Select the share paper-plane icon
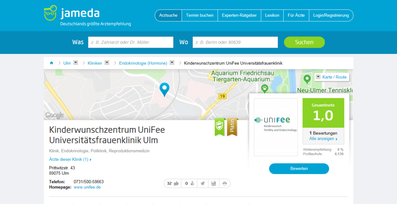397x204 pixels. 202,183
